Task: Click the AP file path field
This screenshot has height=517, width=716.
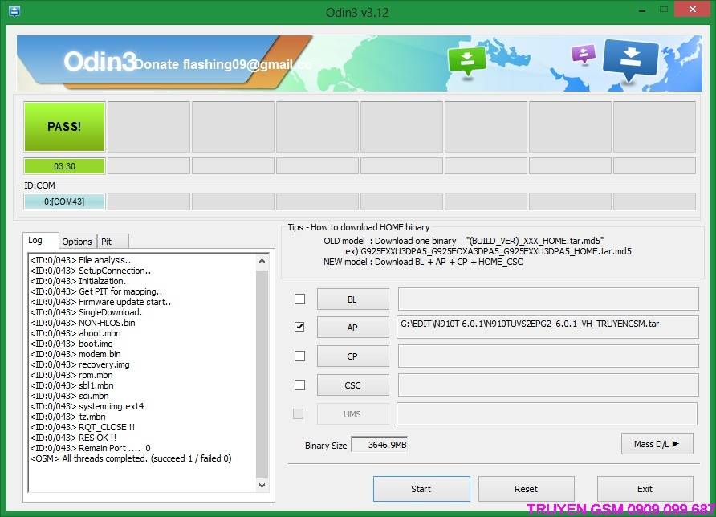Action: coord(548,328)
